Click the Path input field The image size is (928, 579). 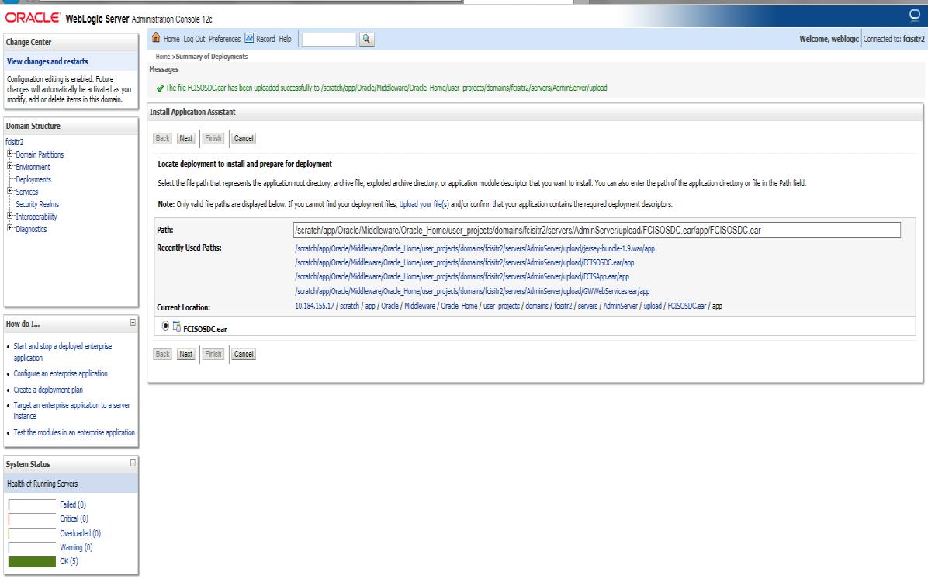(x=597, y=231)
